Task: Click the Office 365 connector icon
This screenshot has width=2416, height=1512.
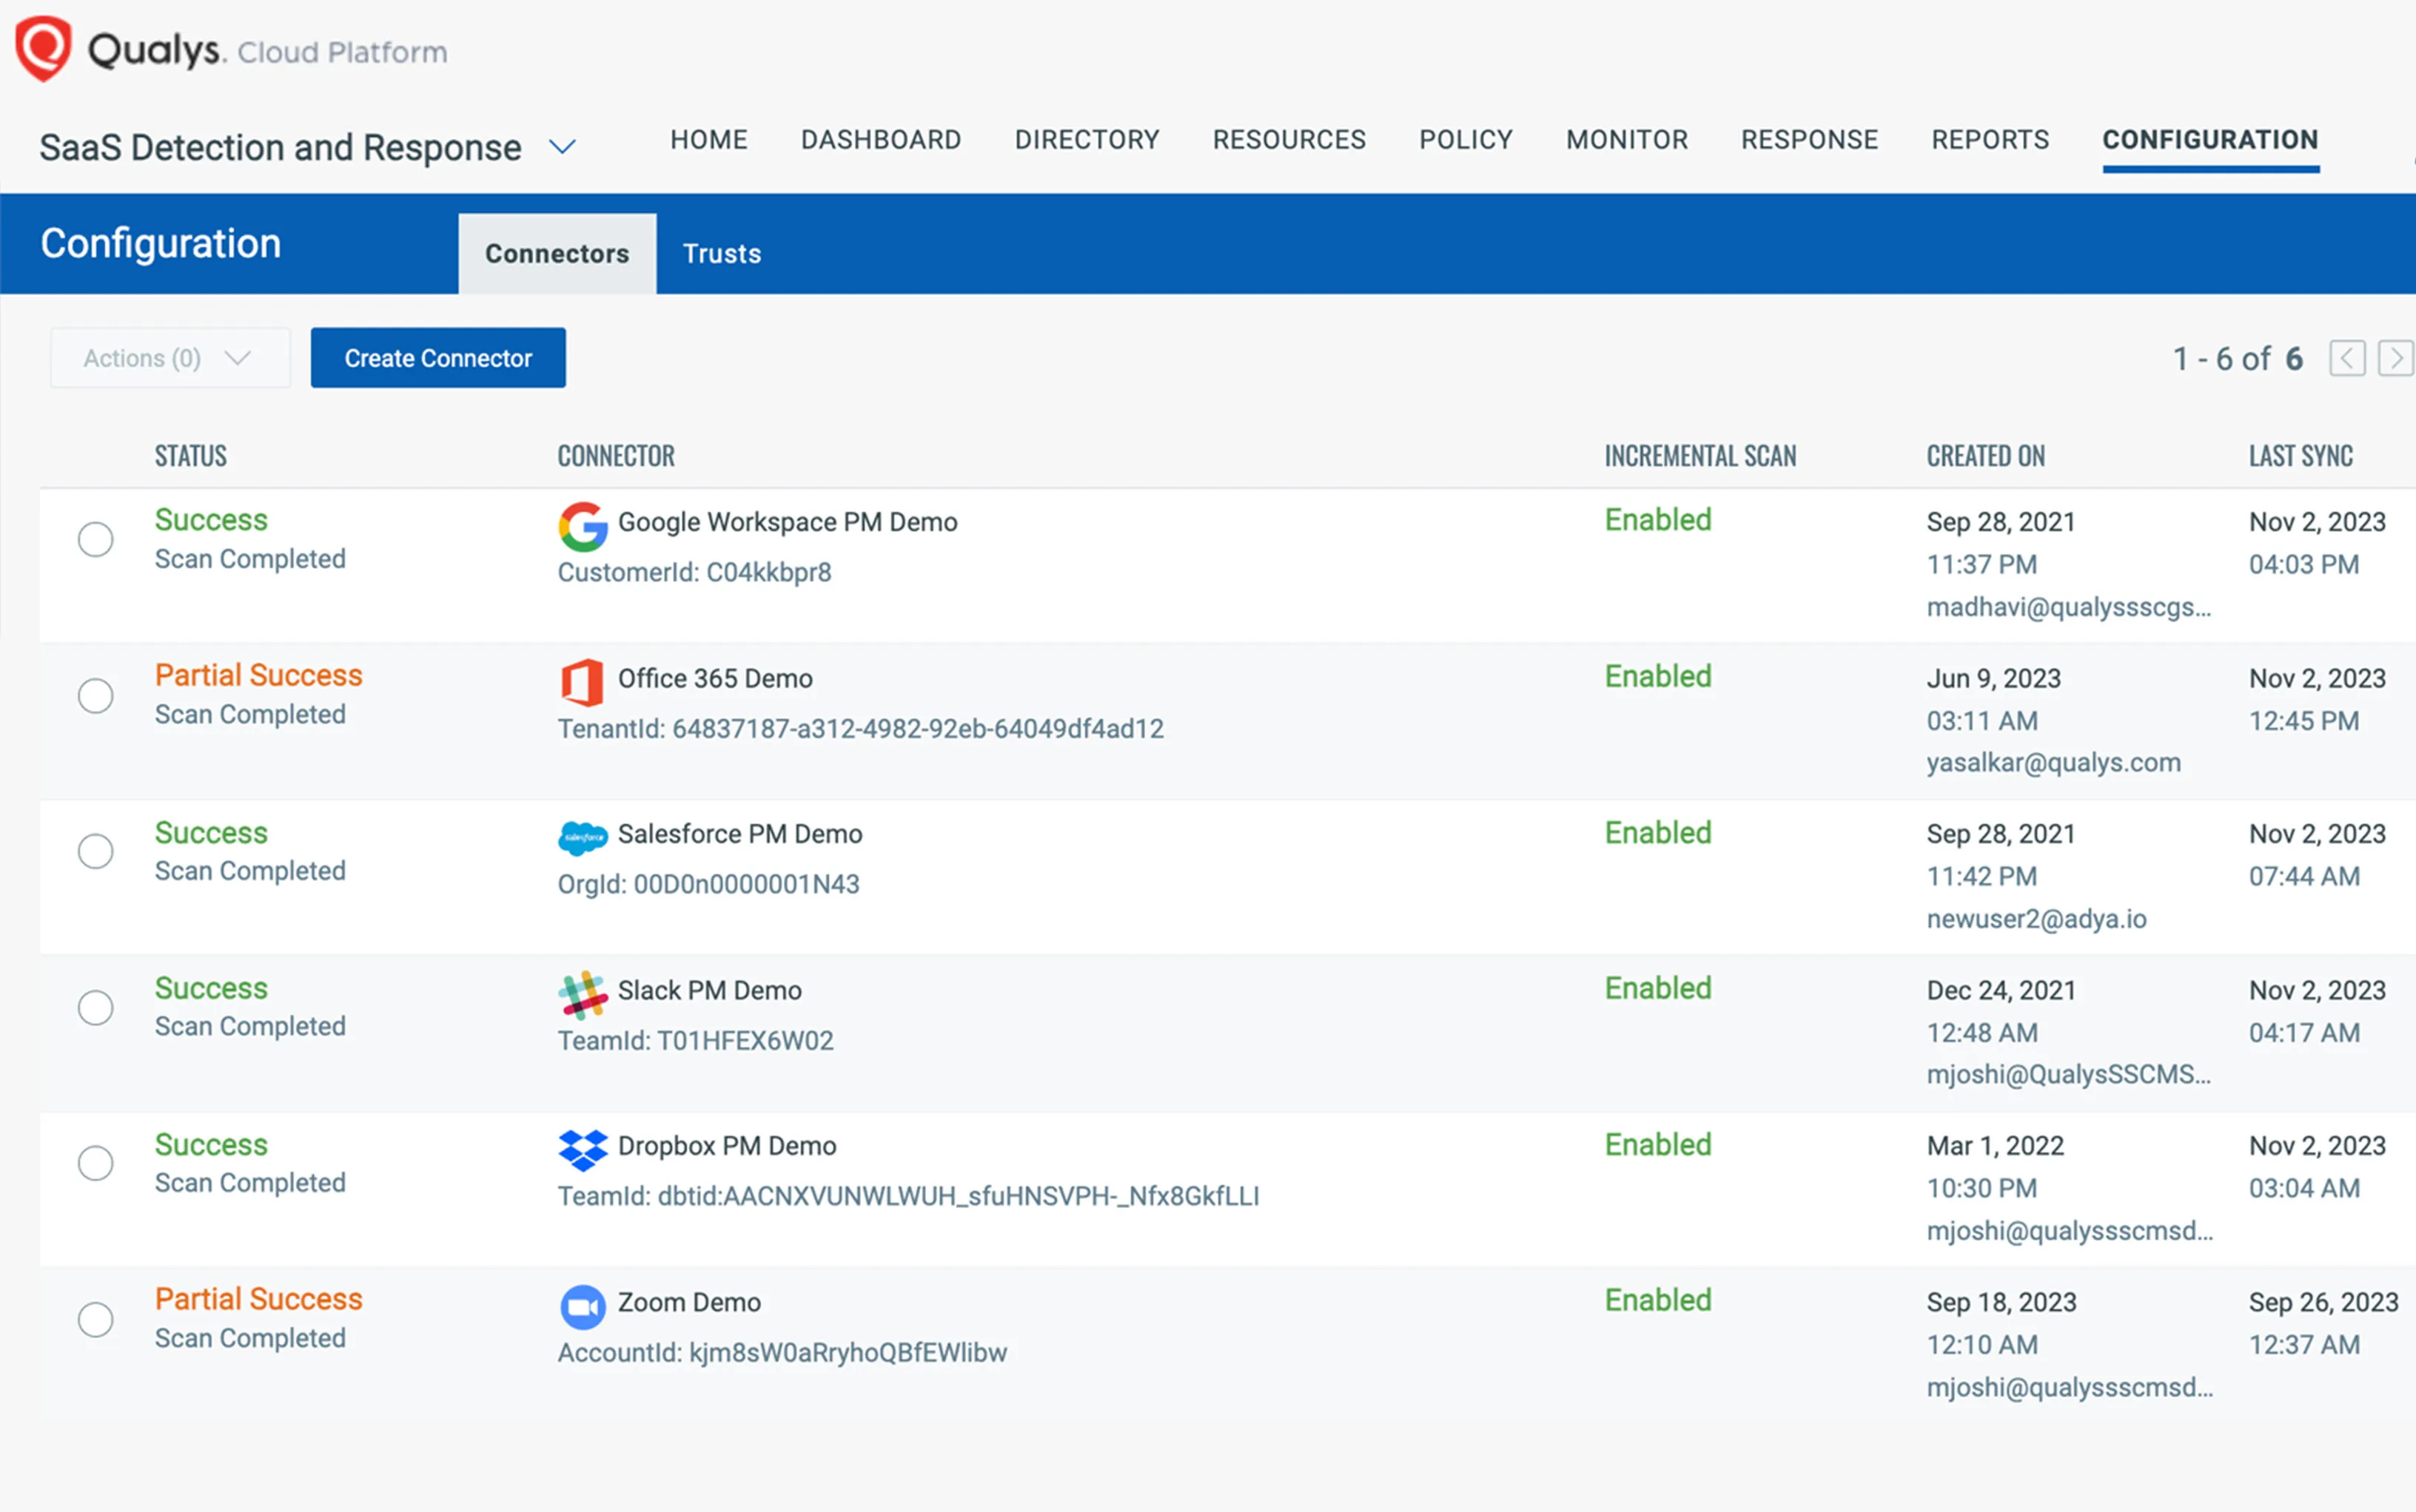Action: click(x=583, y=682)
